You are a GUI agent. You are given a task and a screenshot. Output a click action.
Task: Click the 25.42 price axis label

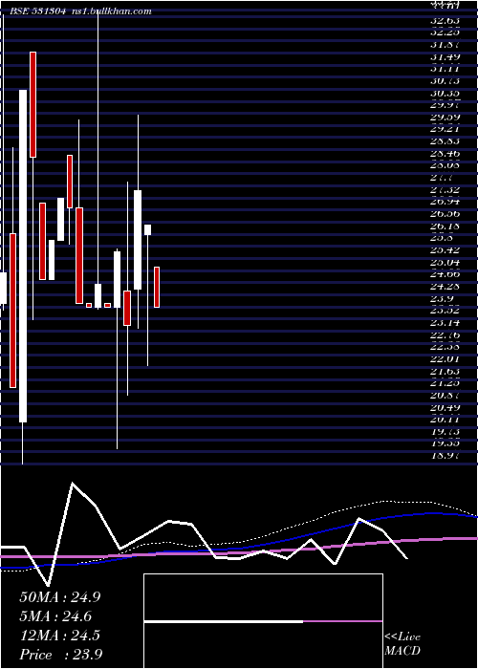tap(445, 249)
